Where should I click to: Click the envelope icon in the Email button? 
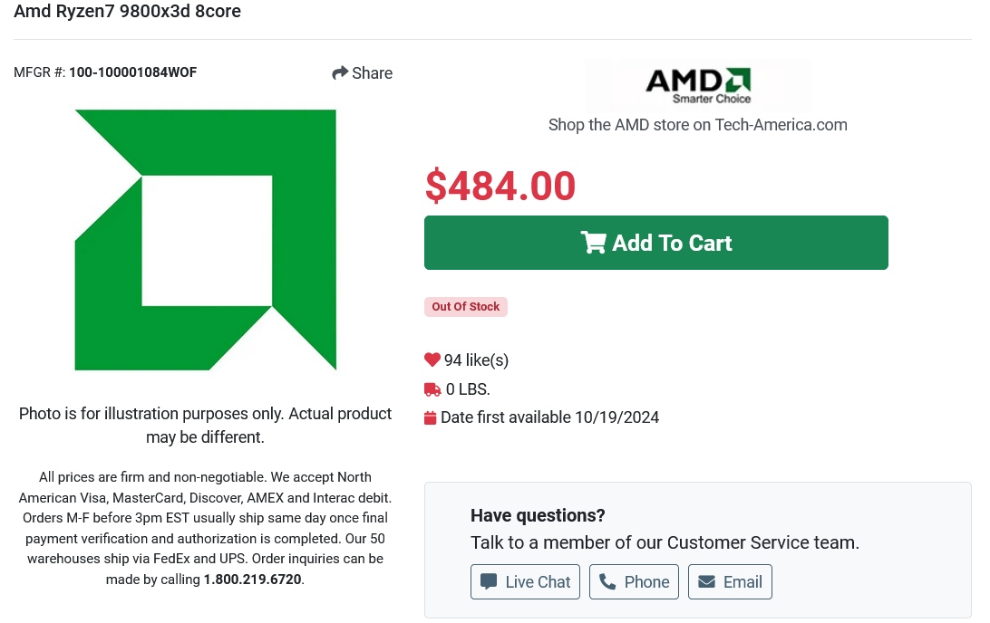coord(706,581)
